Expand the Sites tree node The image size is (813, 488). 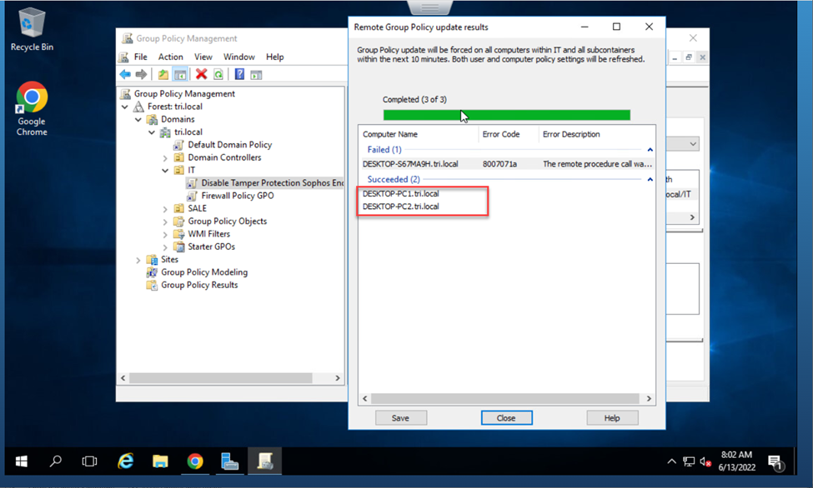pyautogui.click(x=138, y=260)
